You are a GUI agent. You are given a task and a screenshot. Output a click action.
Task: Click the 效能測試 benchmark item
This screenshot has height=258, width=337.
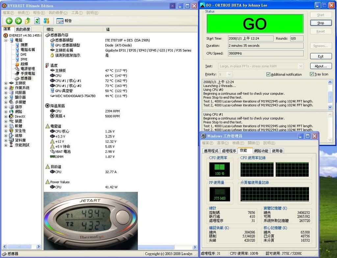pyautogui.click(x=22, y=145)
